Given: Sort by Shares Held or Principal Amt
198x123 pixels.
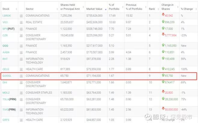Looking at the screenshot, I should tap(83, 7).
